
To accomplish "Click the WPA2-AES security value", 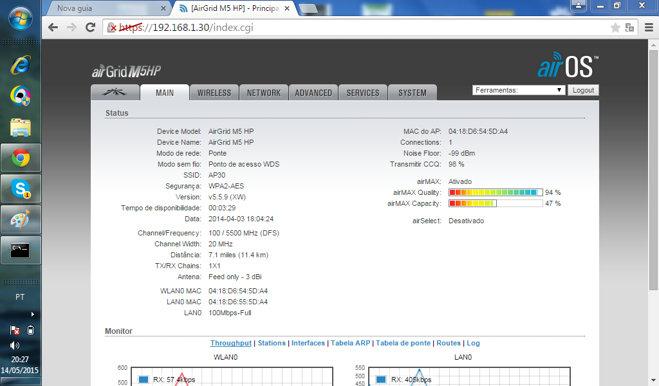I will [x=226, y=186].
